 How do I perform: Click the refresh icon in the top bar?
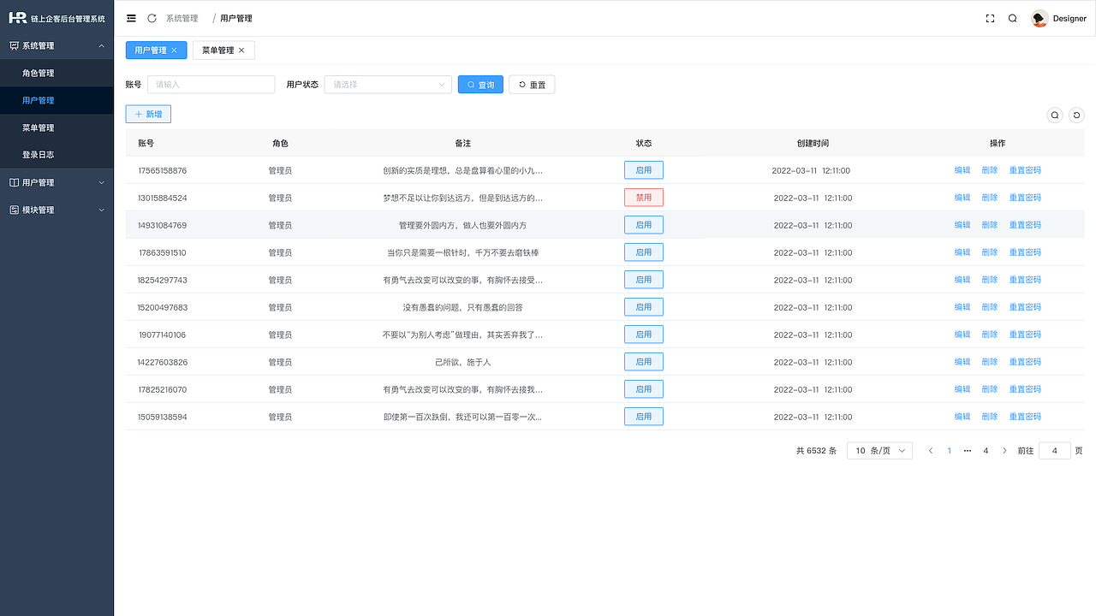click(x=152, y=18)
